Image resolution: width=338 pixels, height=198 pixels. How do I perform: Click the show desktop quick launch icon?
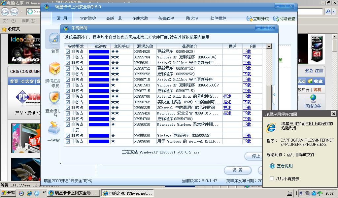click(37, 193)
